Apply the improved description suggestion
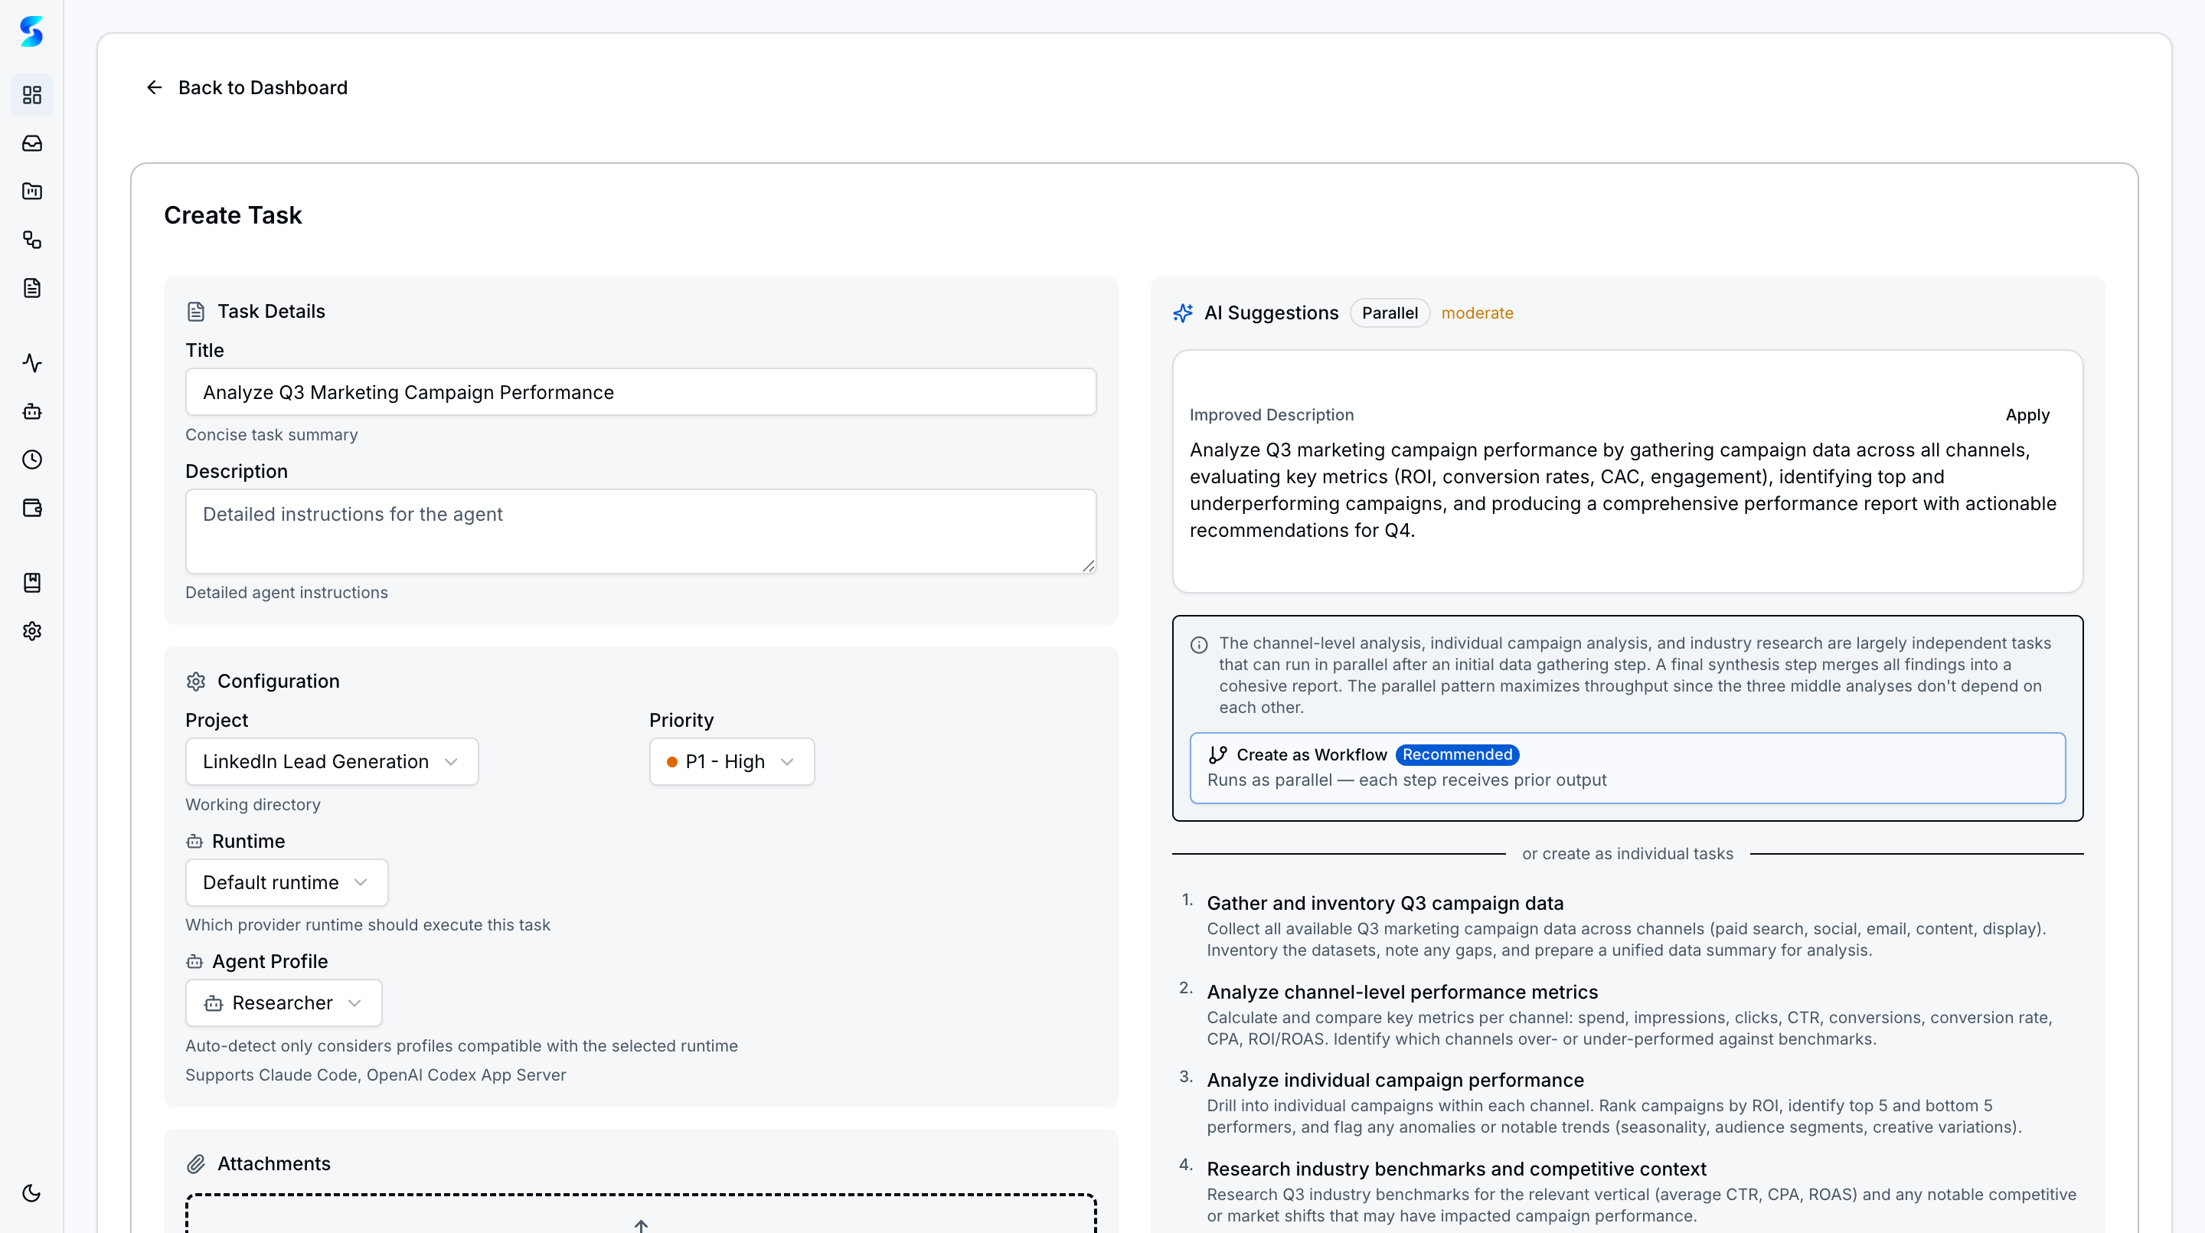Image resolution: width=2205 pixels, height=1233 pixels. tap(2027, 414)
